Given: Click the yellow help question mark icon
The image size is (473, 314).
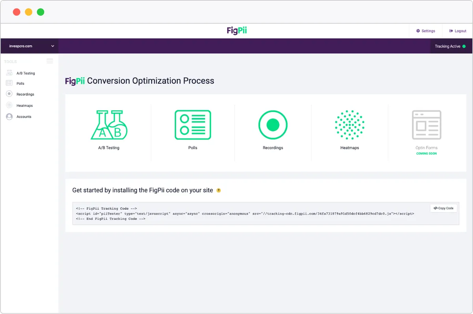Looking at the screenshot, I should (219, 191).
